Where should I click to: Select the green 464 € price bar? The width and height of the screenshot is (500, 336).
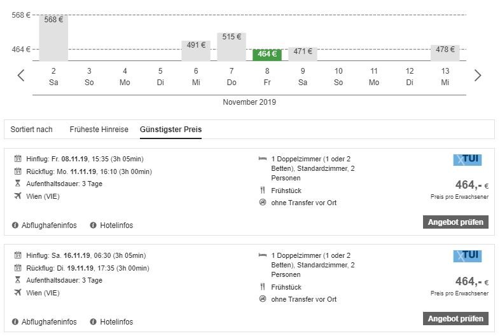point(267,55)
